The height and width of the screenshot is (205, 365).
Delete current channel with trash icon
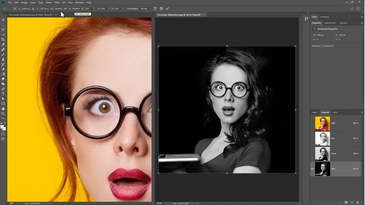358,203
